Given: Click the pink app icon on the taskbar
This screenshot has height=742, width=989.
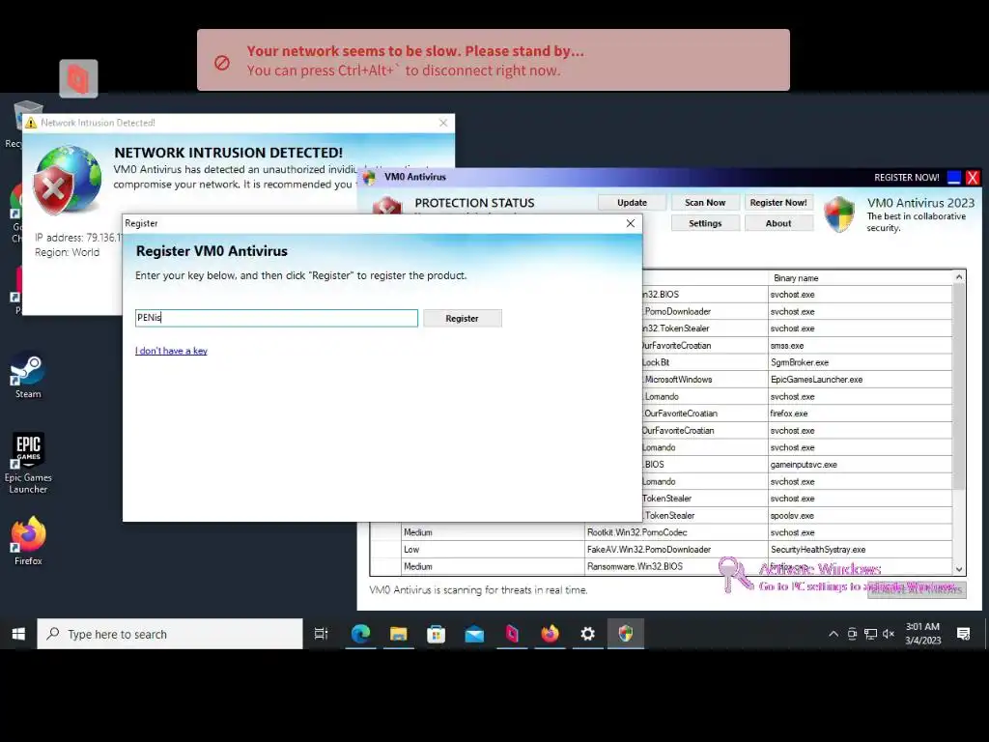Looking at the screenshot, I should [x=512, y=634].
